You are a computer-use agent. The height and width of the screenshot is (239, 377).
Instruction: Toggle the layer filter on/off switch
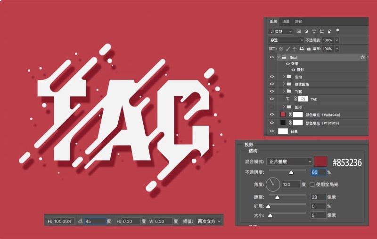(337, 31)
